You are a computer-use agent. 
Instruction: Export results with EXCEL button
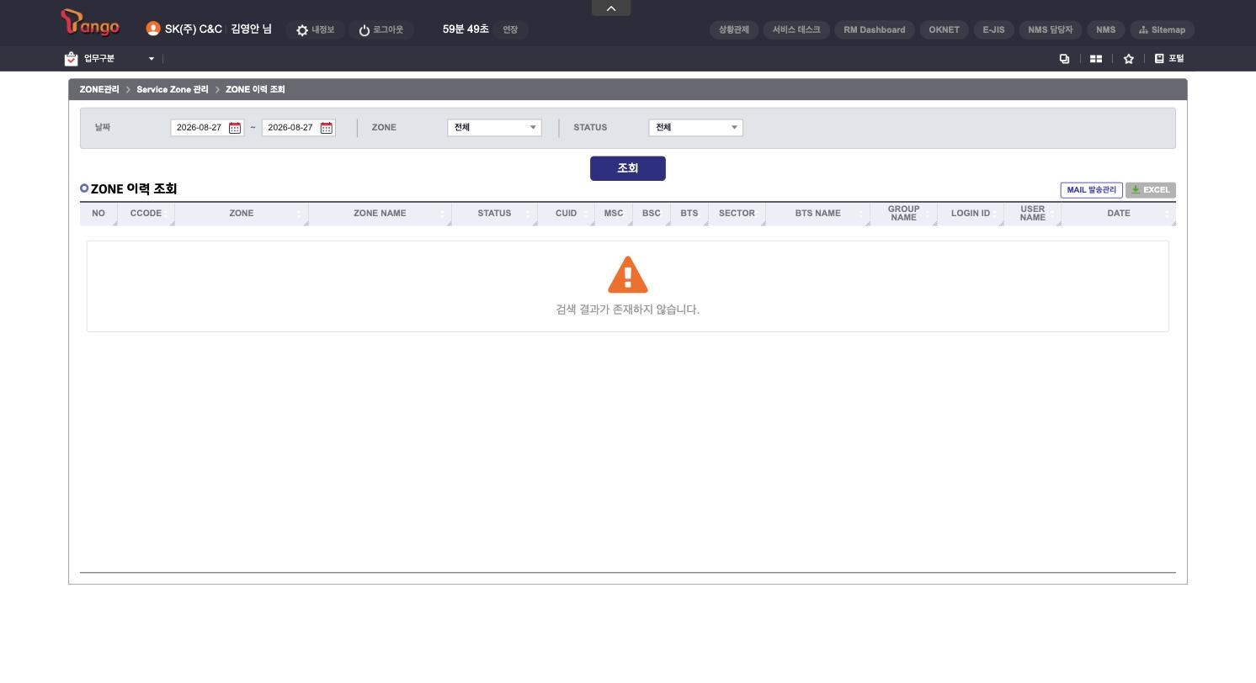(x=1150, y=190)
